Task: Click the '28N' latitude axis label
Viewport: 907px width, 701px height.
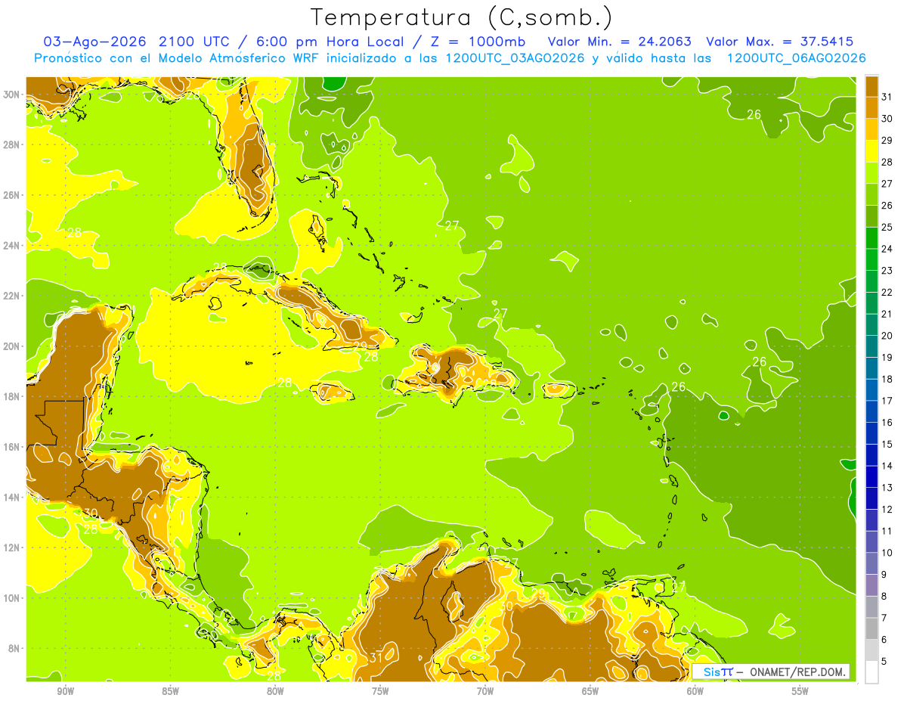Action: [x=13, y=144]
